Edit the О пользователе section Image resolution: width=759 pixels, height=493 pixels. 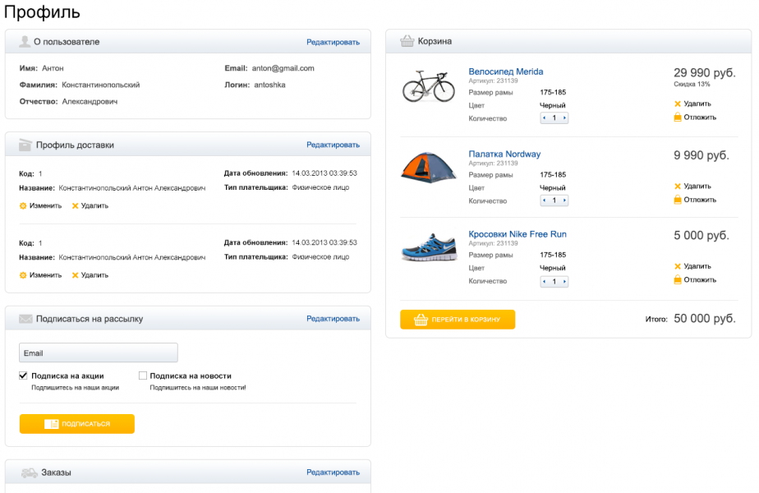(x=333, y=42)
